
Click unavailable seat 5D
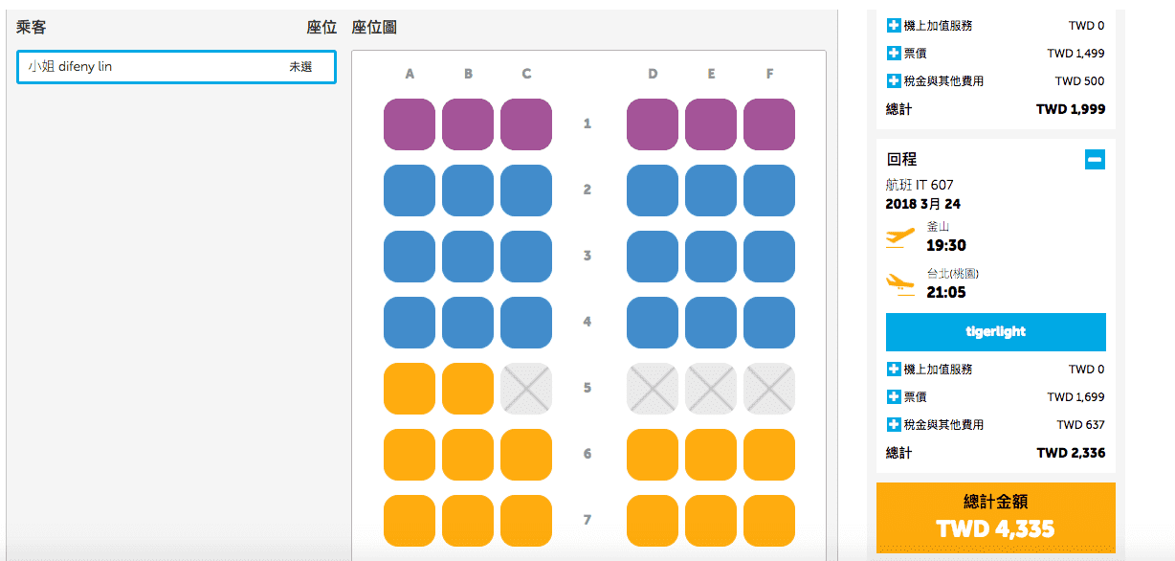point(653,389)
